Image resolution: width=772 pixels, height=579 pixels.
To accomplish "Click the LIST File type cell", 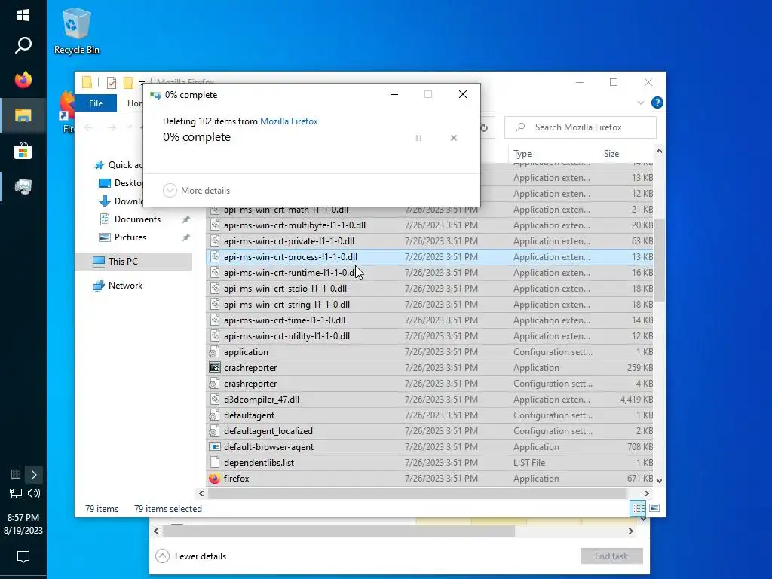I will pos(529,463).
